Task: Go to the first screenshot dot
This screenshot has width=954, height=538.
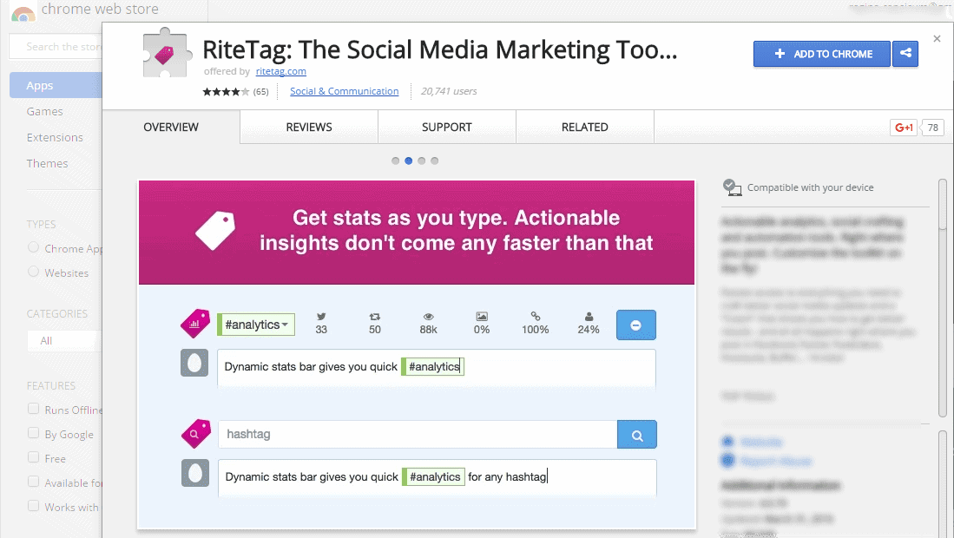Action: [396, 161]
